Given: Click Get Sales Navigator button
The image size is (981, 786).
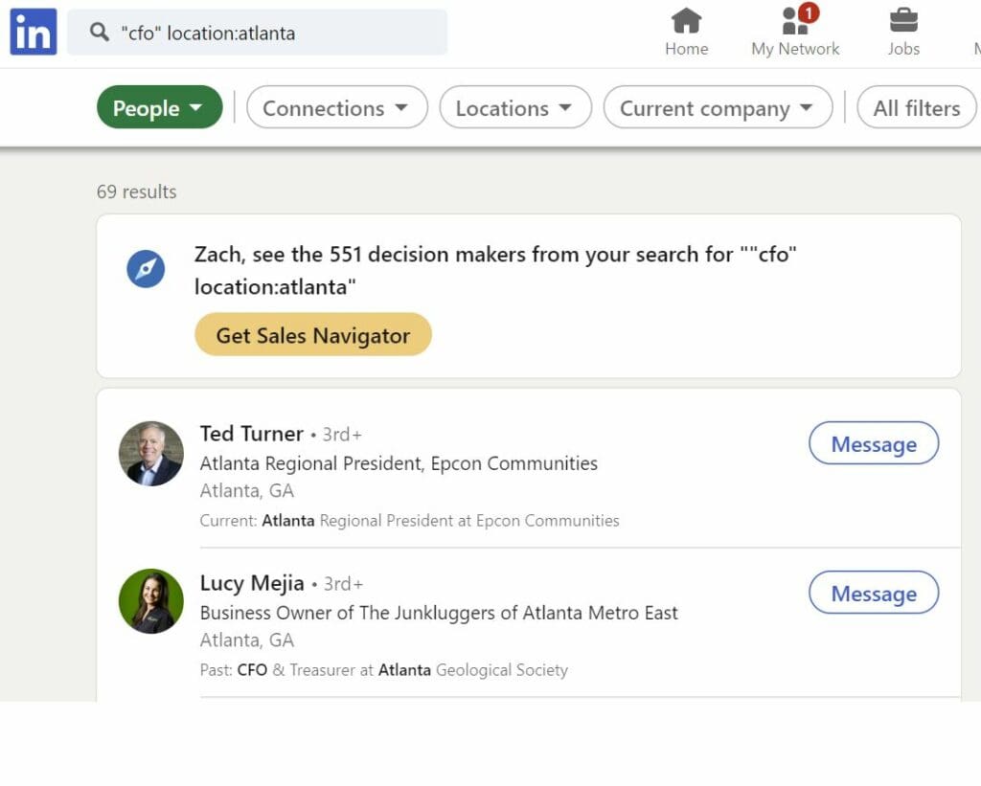Looking at the screenshot, I should pos(313,334).
